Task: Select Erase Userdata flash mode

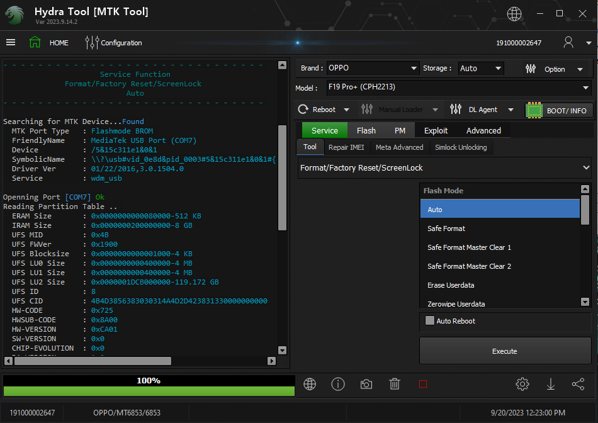Action: (x=500, y=285)
